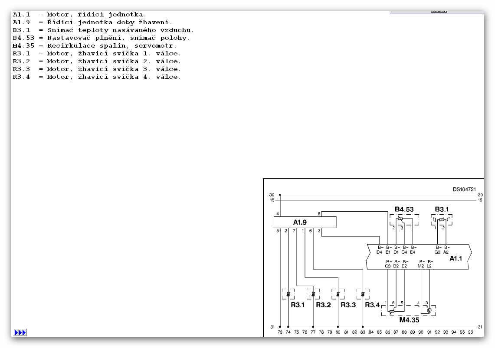Click the A1.9 control unit box in diagram
The width and height of the screenshot is (495, 348).
pos(305,222)
